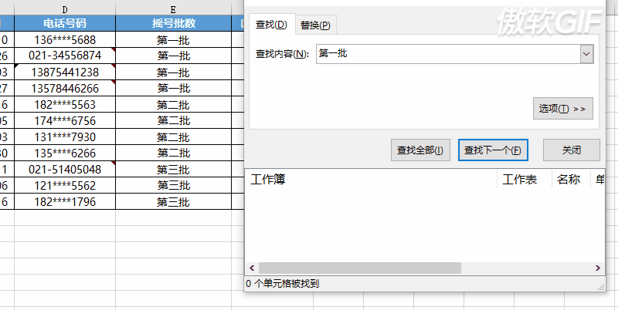
Task: Select 第二批 cell beside 174****6756
Action: point(173,121)
